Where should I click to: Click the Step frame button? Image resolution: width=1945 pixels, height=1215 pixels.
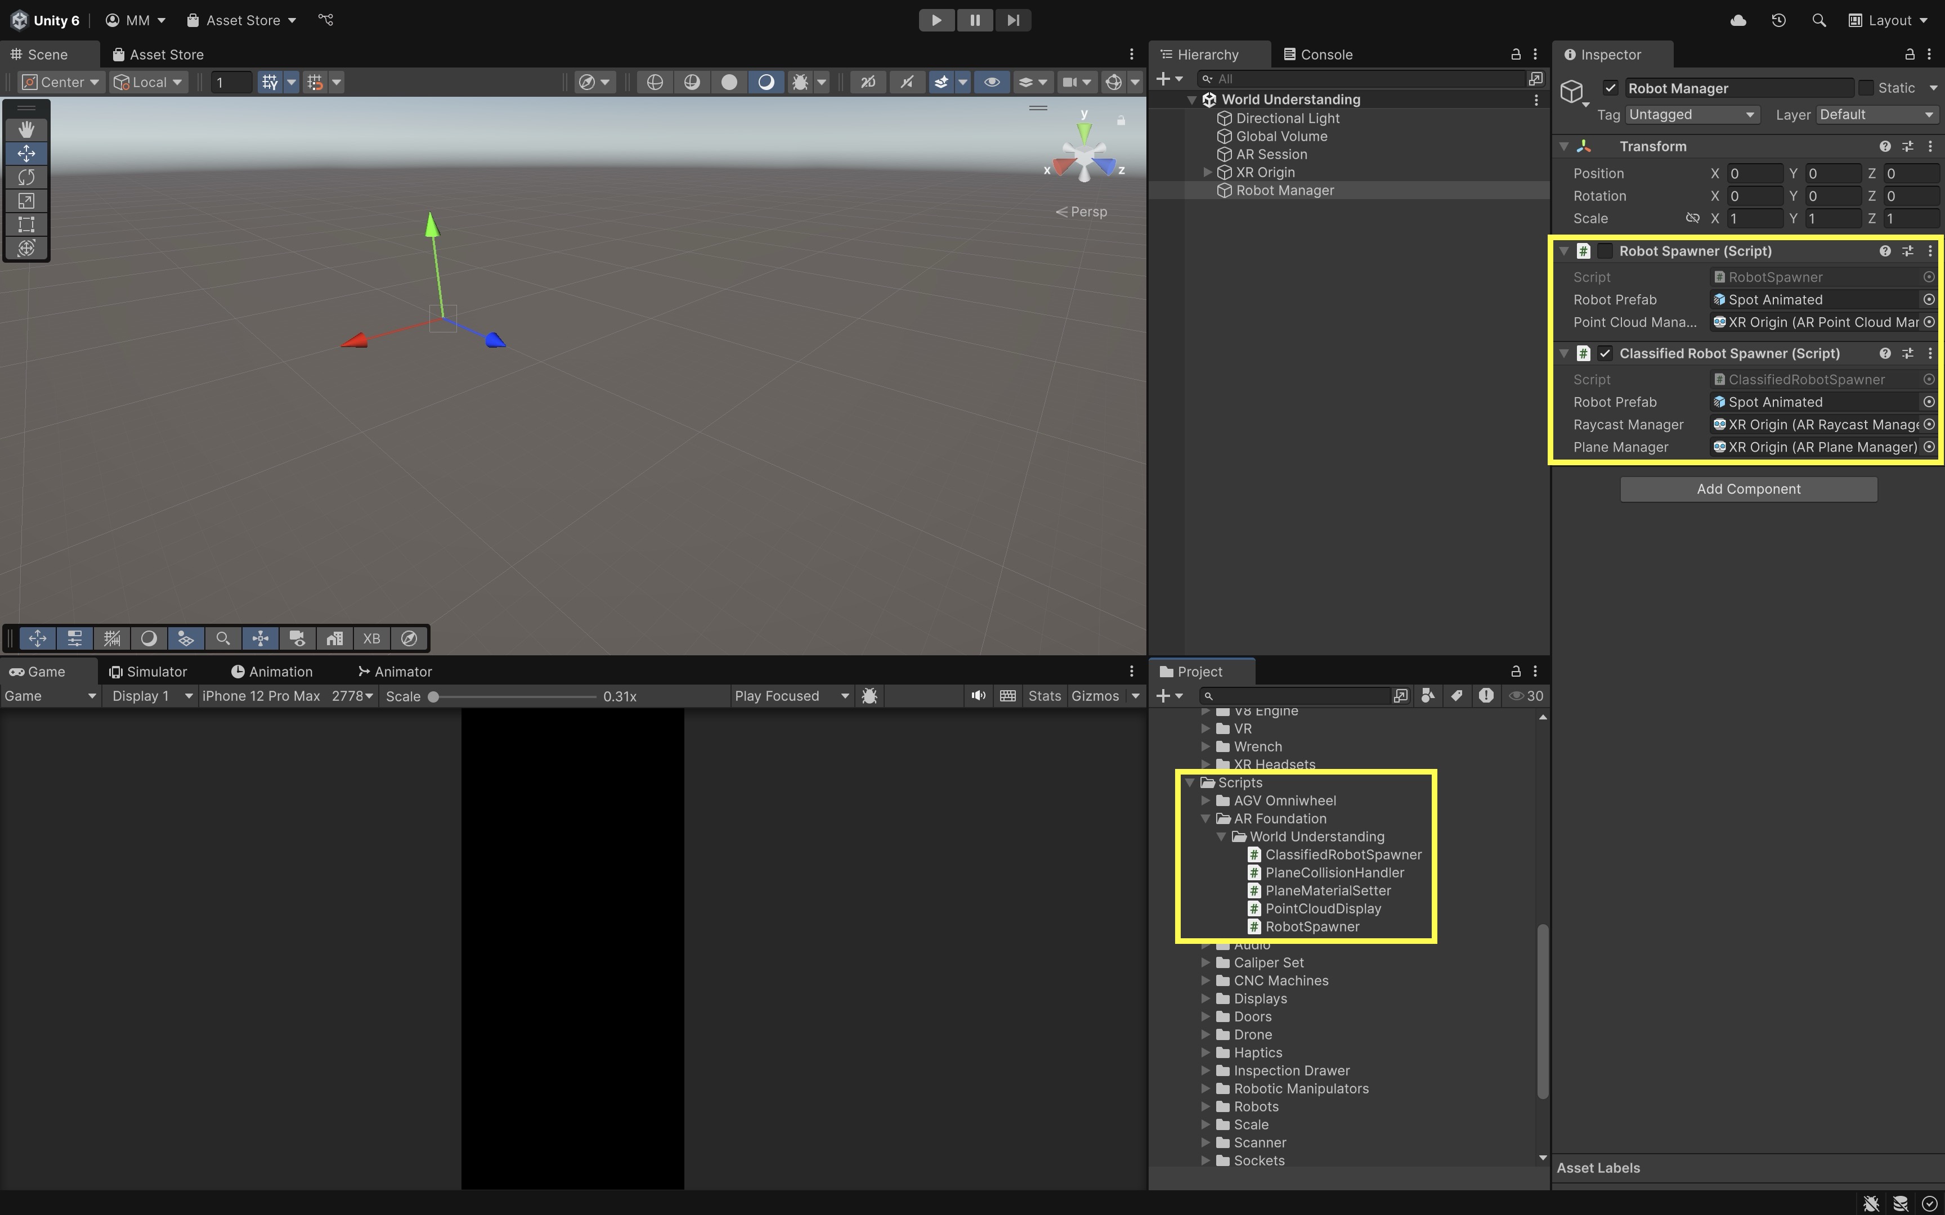point(1012,20)
